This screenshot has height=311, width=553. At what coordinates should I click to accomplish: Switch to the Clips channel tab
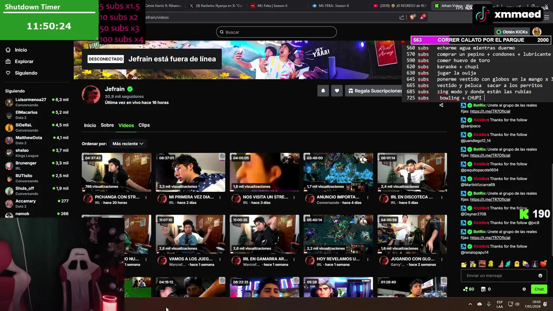[x=144, y=125]
